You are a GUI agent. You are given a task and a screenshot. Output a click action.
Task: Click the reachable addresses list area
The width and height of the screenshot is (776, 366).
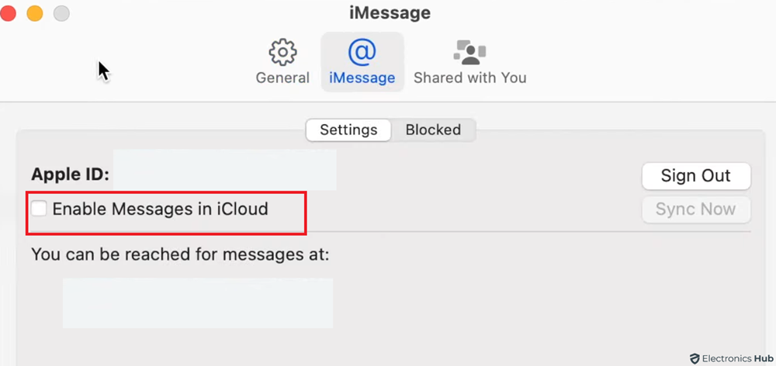tap(198, 303)
